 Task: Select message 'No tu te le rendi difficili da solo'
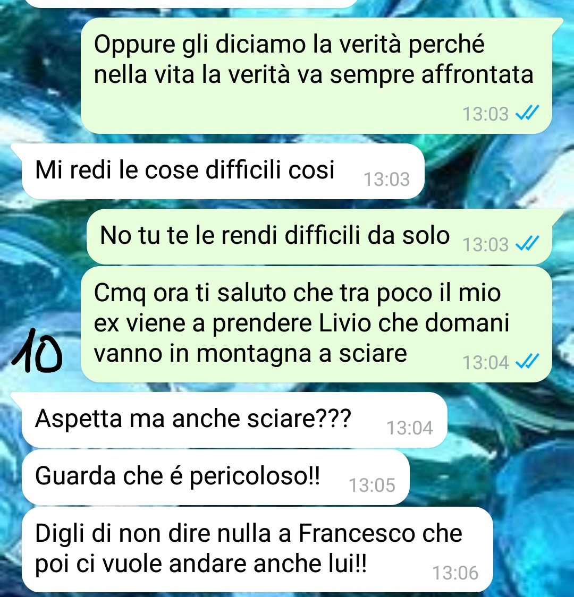pos(319,236)
